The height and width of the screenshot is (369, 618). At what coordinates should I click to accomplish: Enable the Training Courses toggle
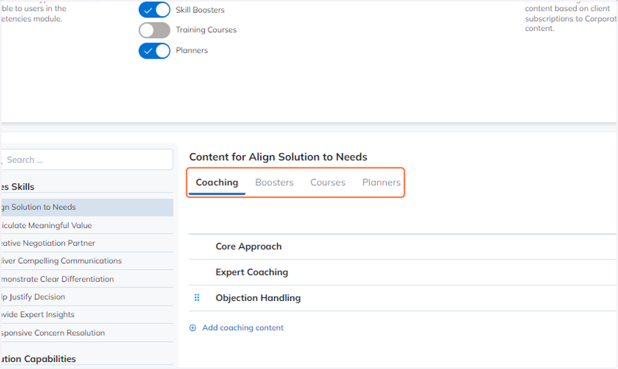[x=154, y=30]
